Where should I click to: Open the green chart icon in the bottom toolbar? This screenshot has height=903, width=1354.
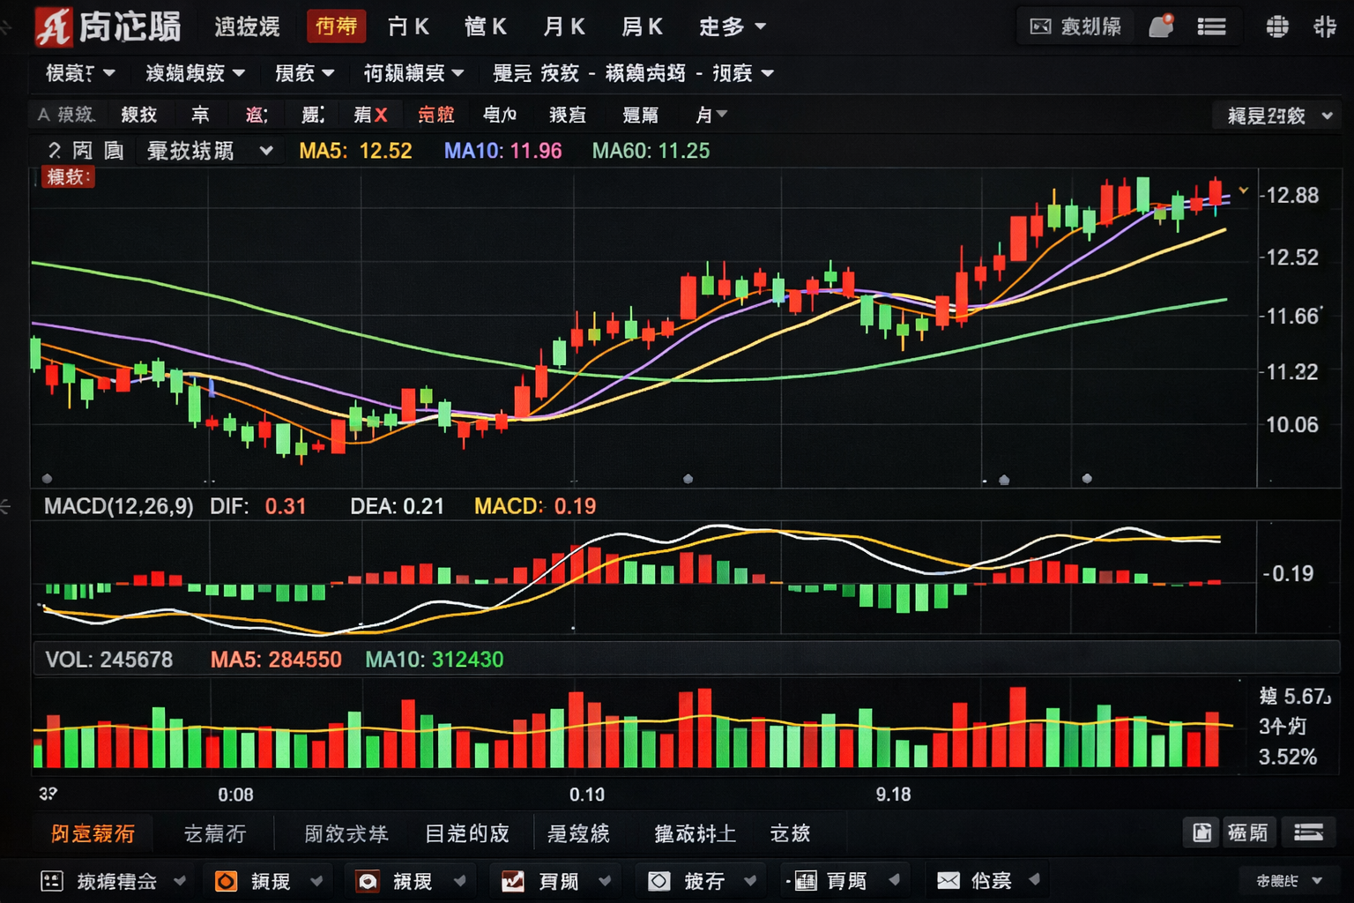(513, 880)
